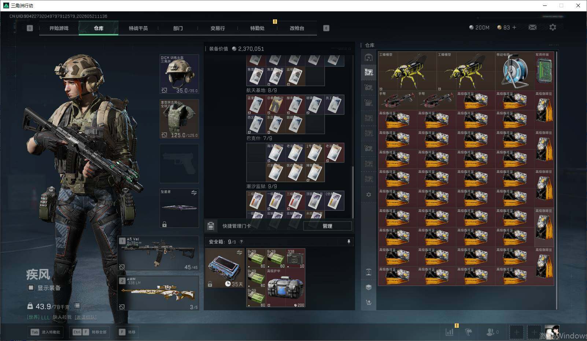Click the key card list scrollbar

pos(353,192)
